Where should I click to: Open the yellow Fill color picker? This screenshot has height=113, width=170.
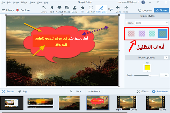tap(147, 68)
